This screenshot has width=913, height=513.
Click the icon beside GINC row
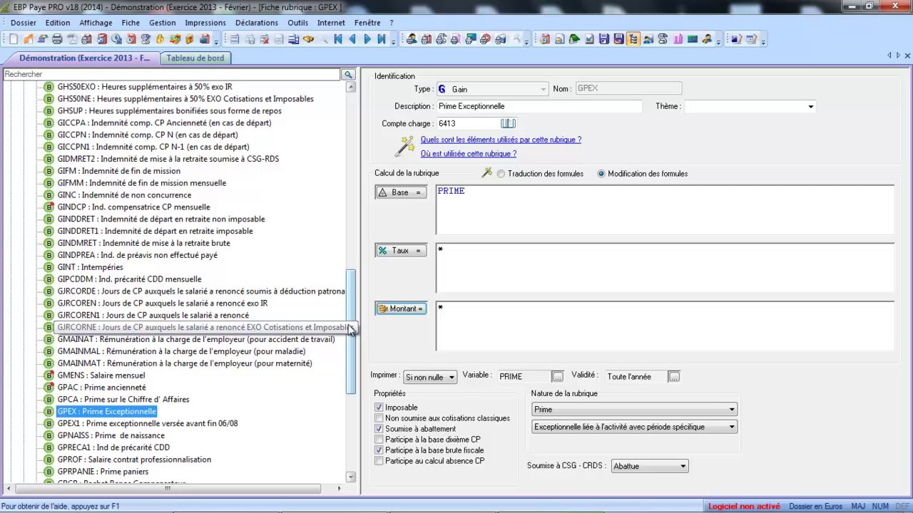tap(49, 195)
